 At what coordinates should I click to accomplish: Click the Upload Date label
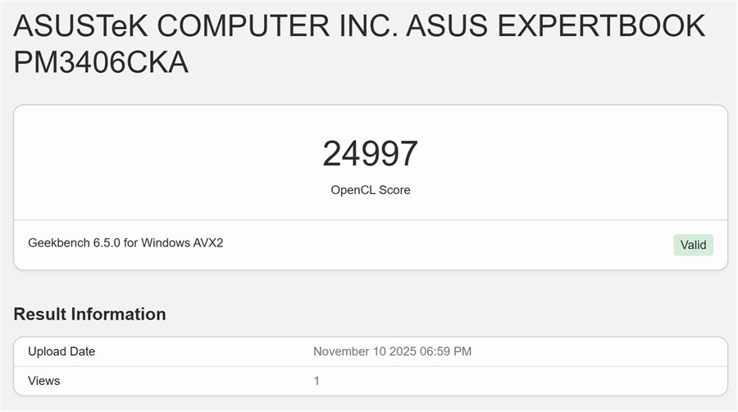pyautogui.click(x=61, y=351)
